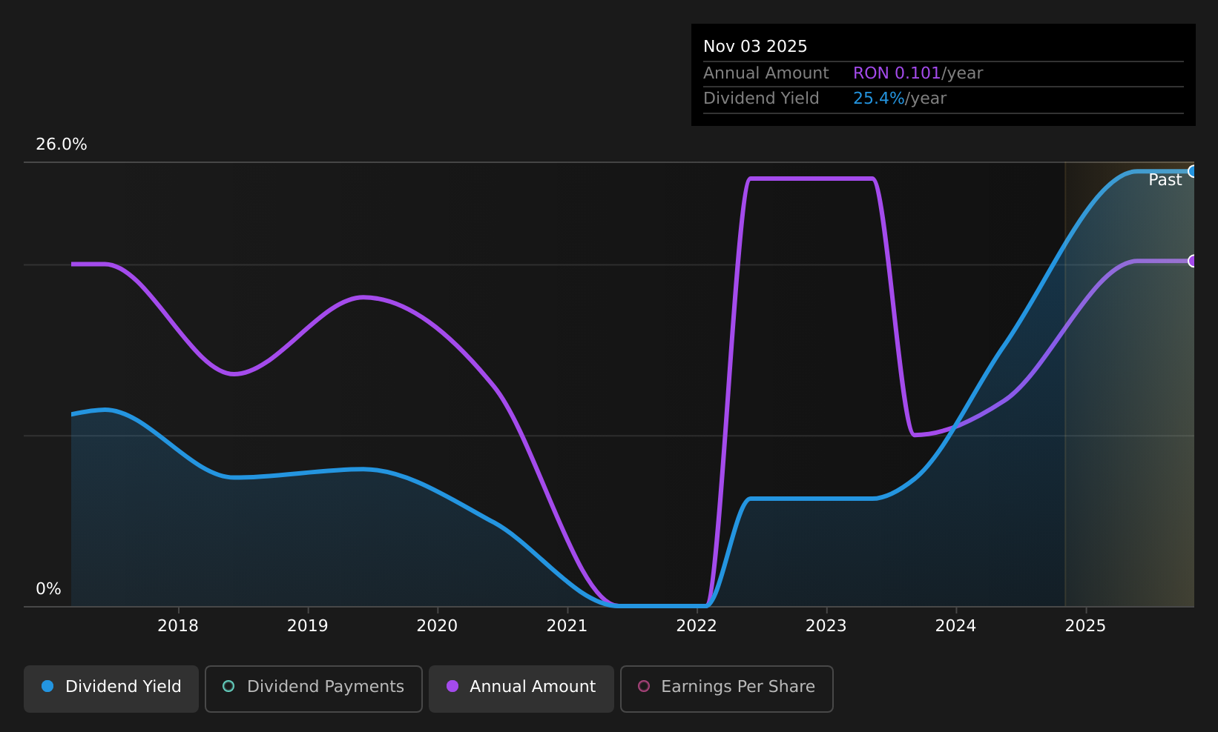Screen dimensions: 1218x732
Task: Click the teal Dividend Payments legend circle
Action: click(x=228, y=686)
